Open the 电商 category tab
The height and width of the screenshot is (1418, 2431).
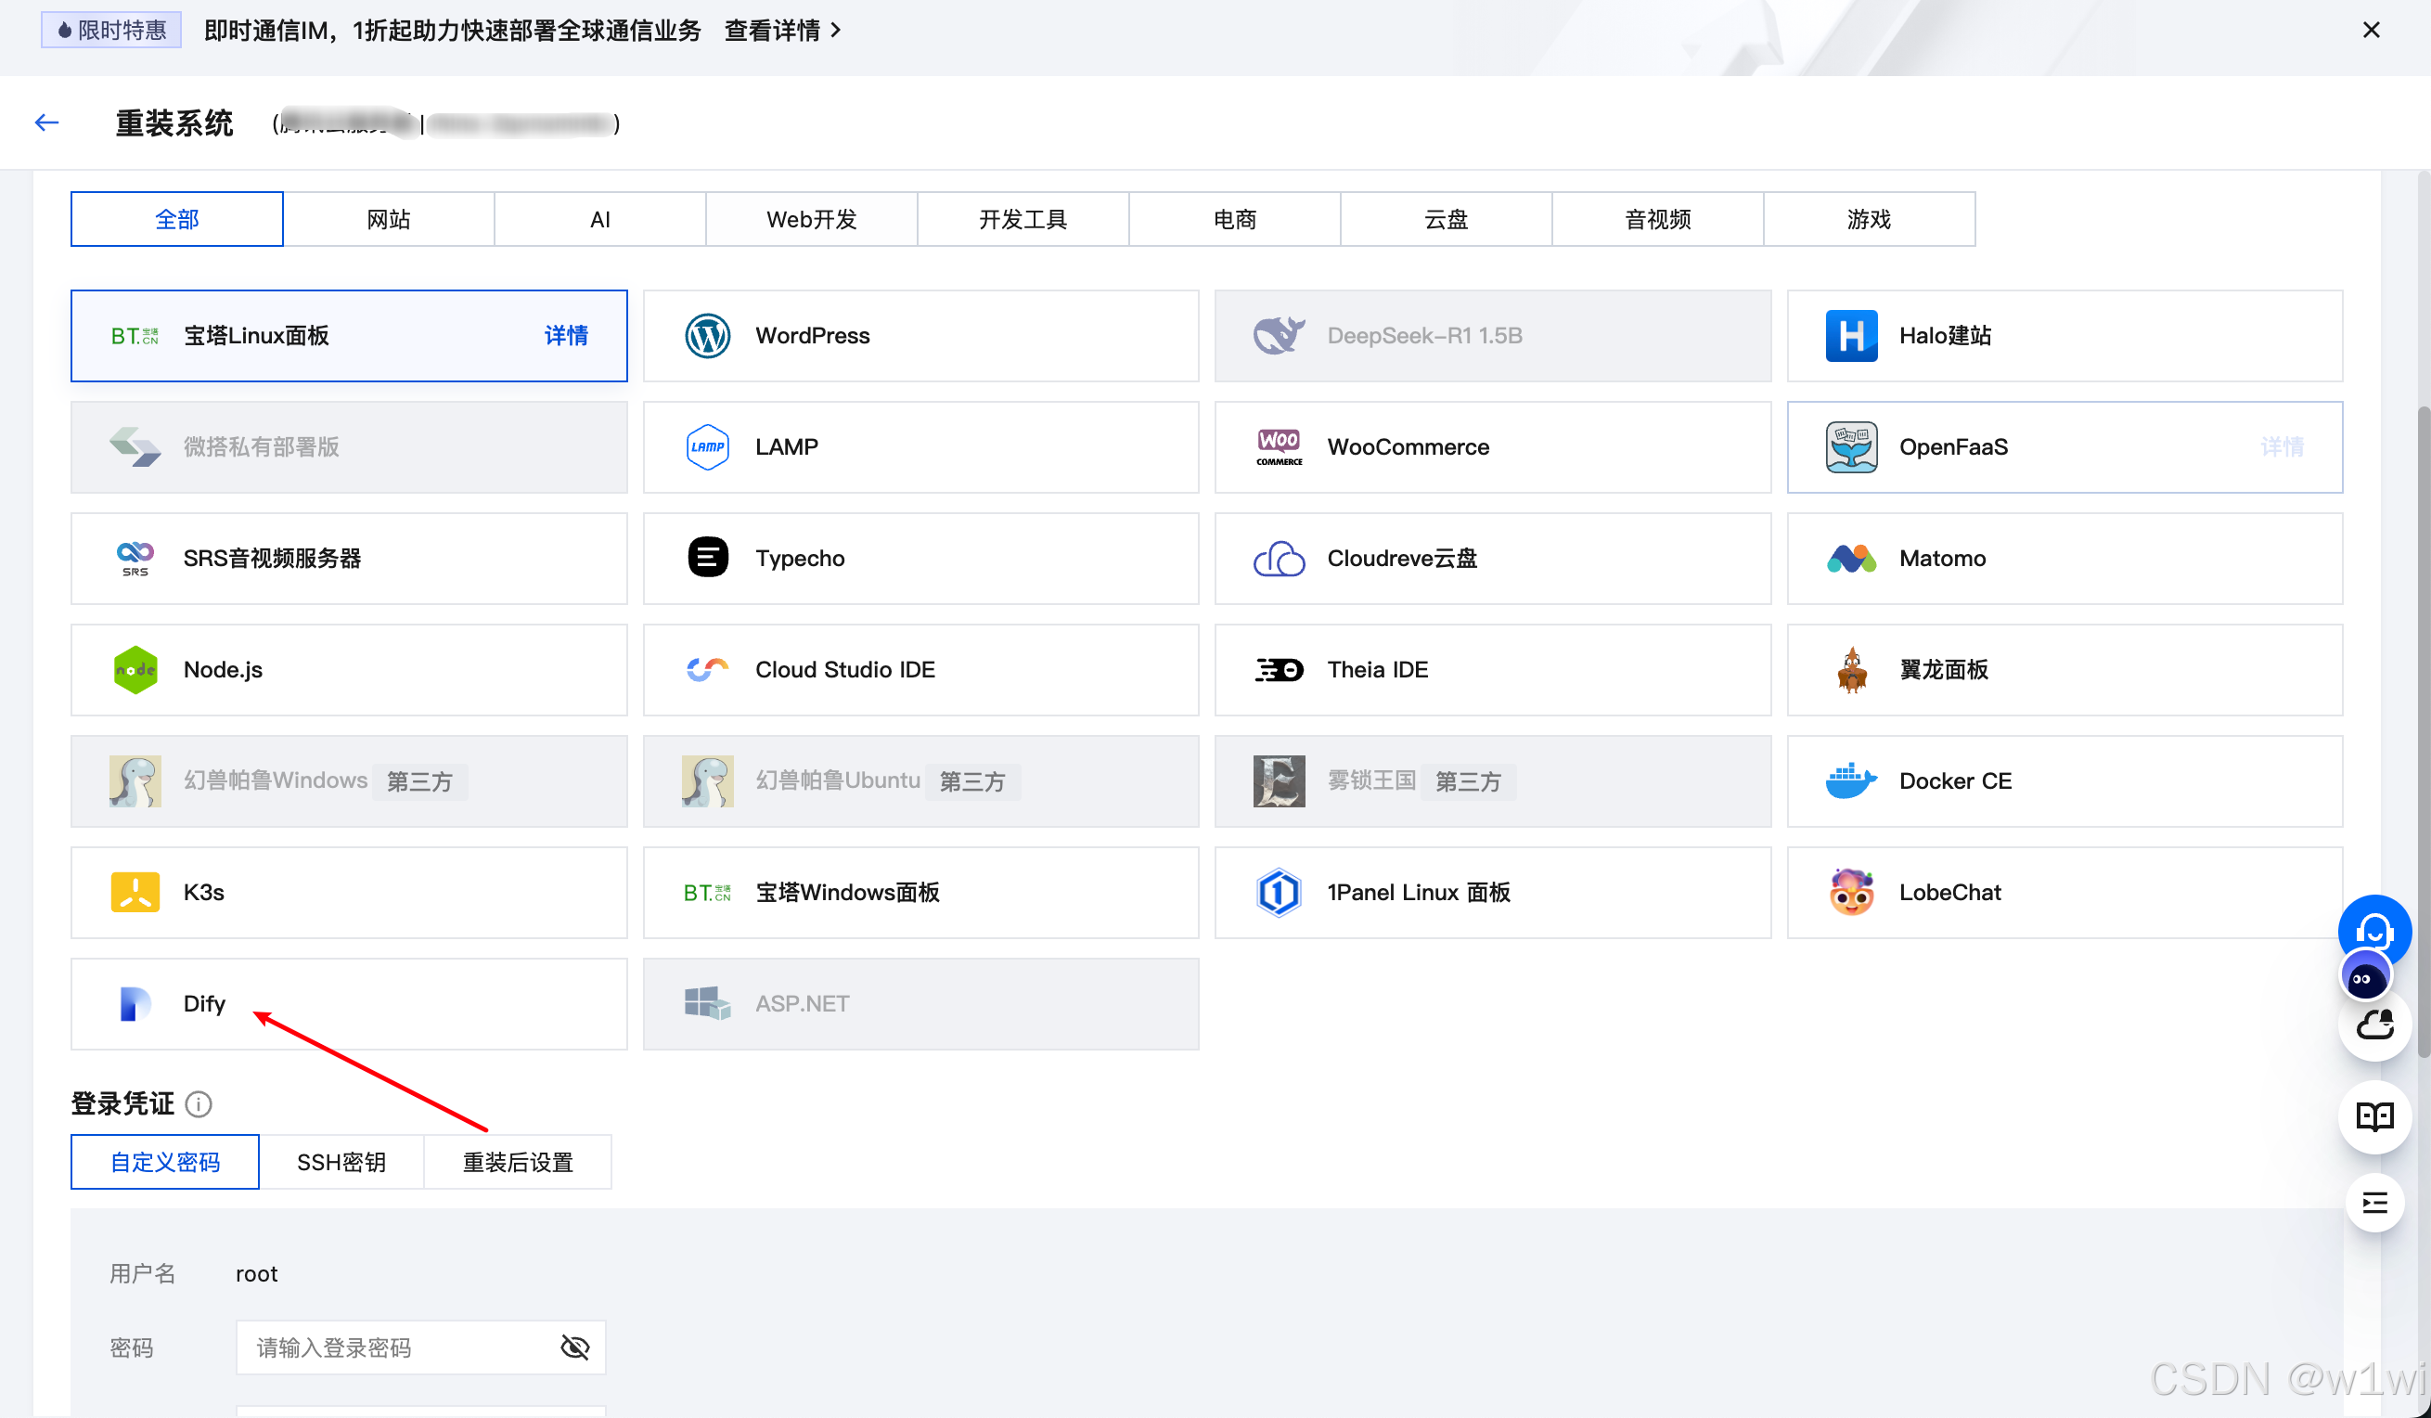pyautogui.click(x=1234, y=219)
